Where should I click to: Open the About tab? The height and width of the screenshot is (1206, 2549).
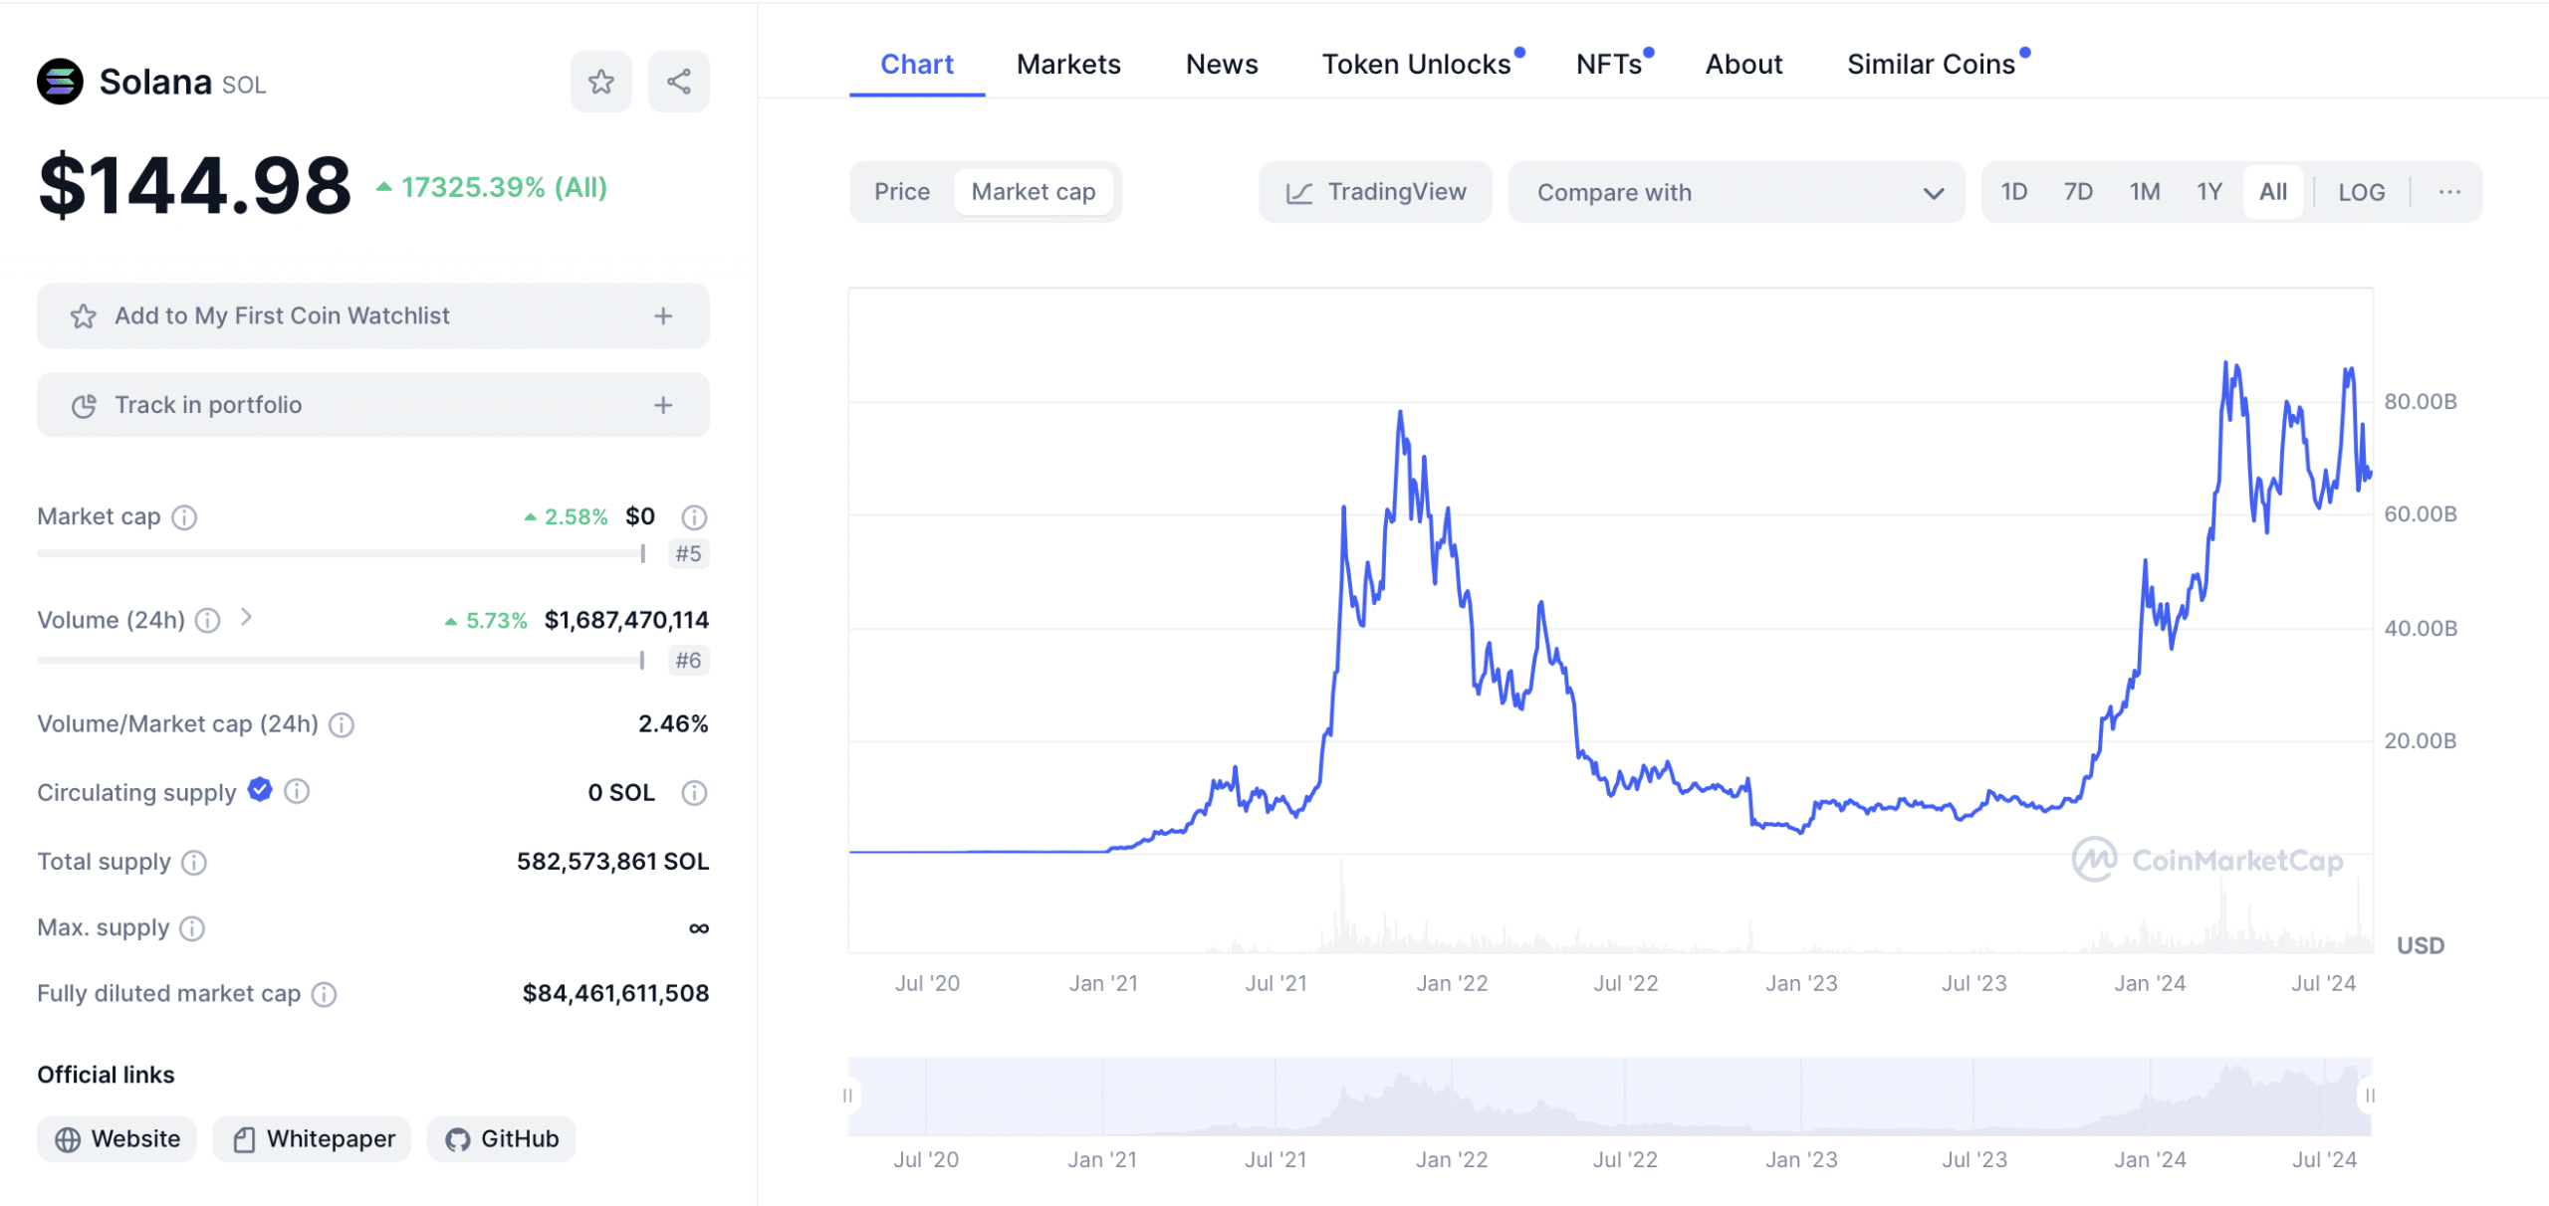point(1743,65)
